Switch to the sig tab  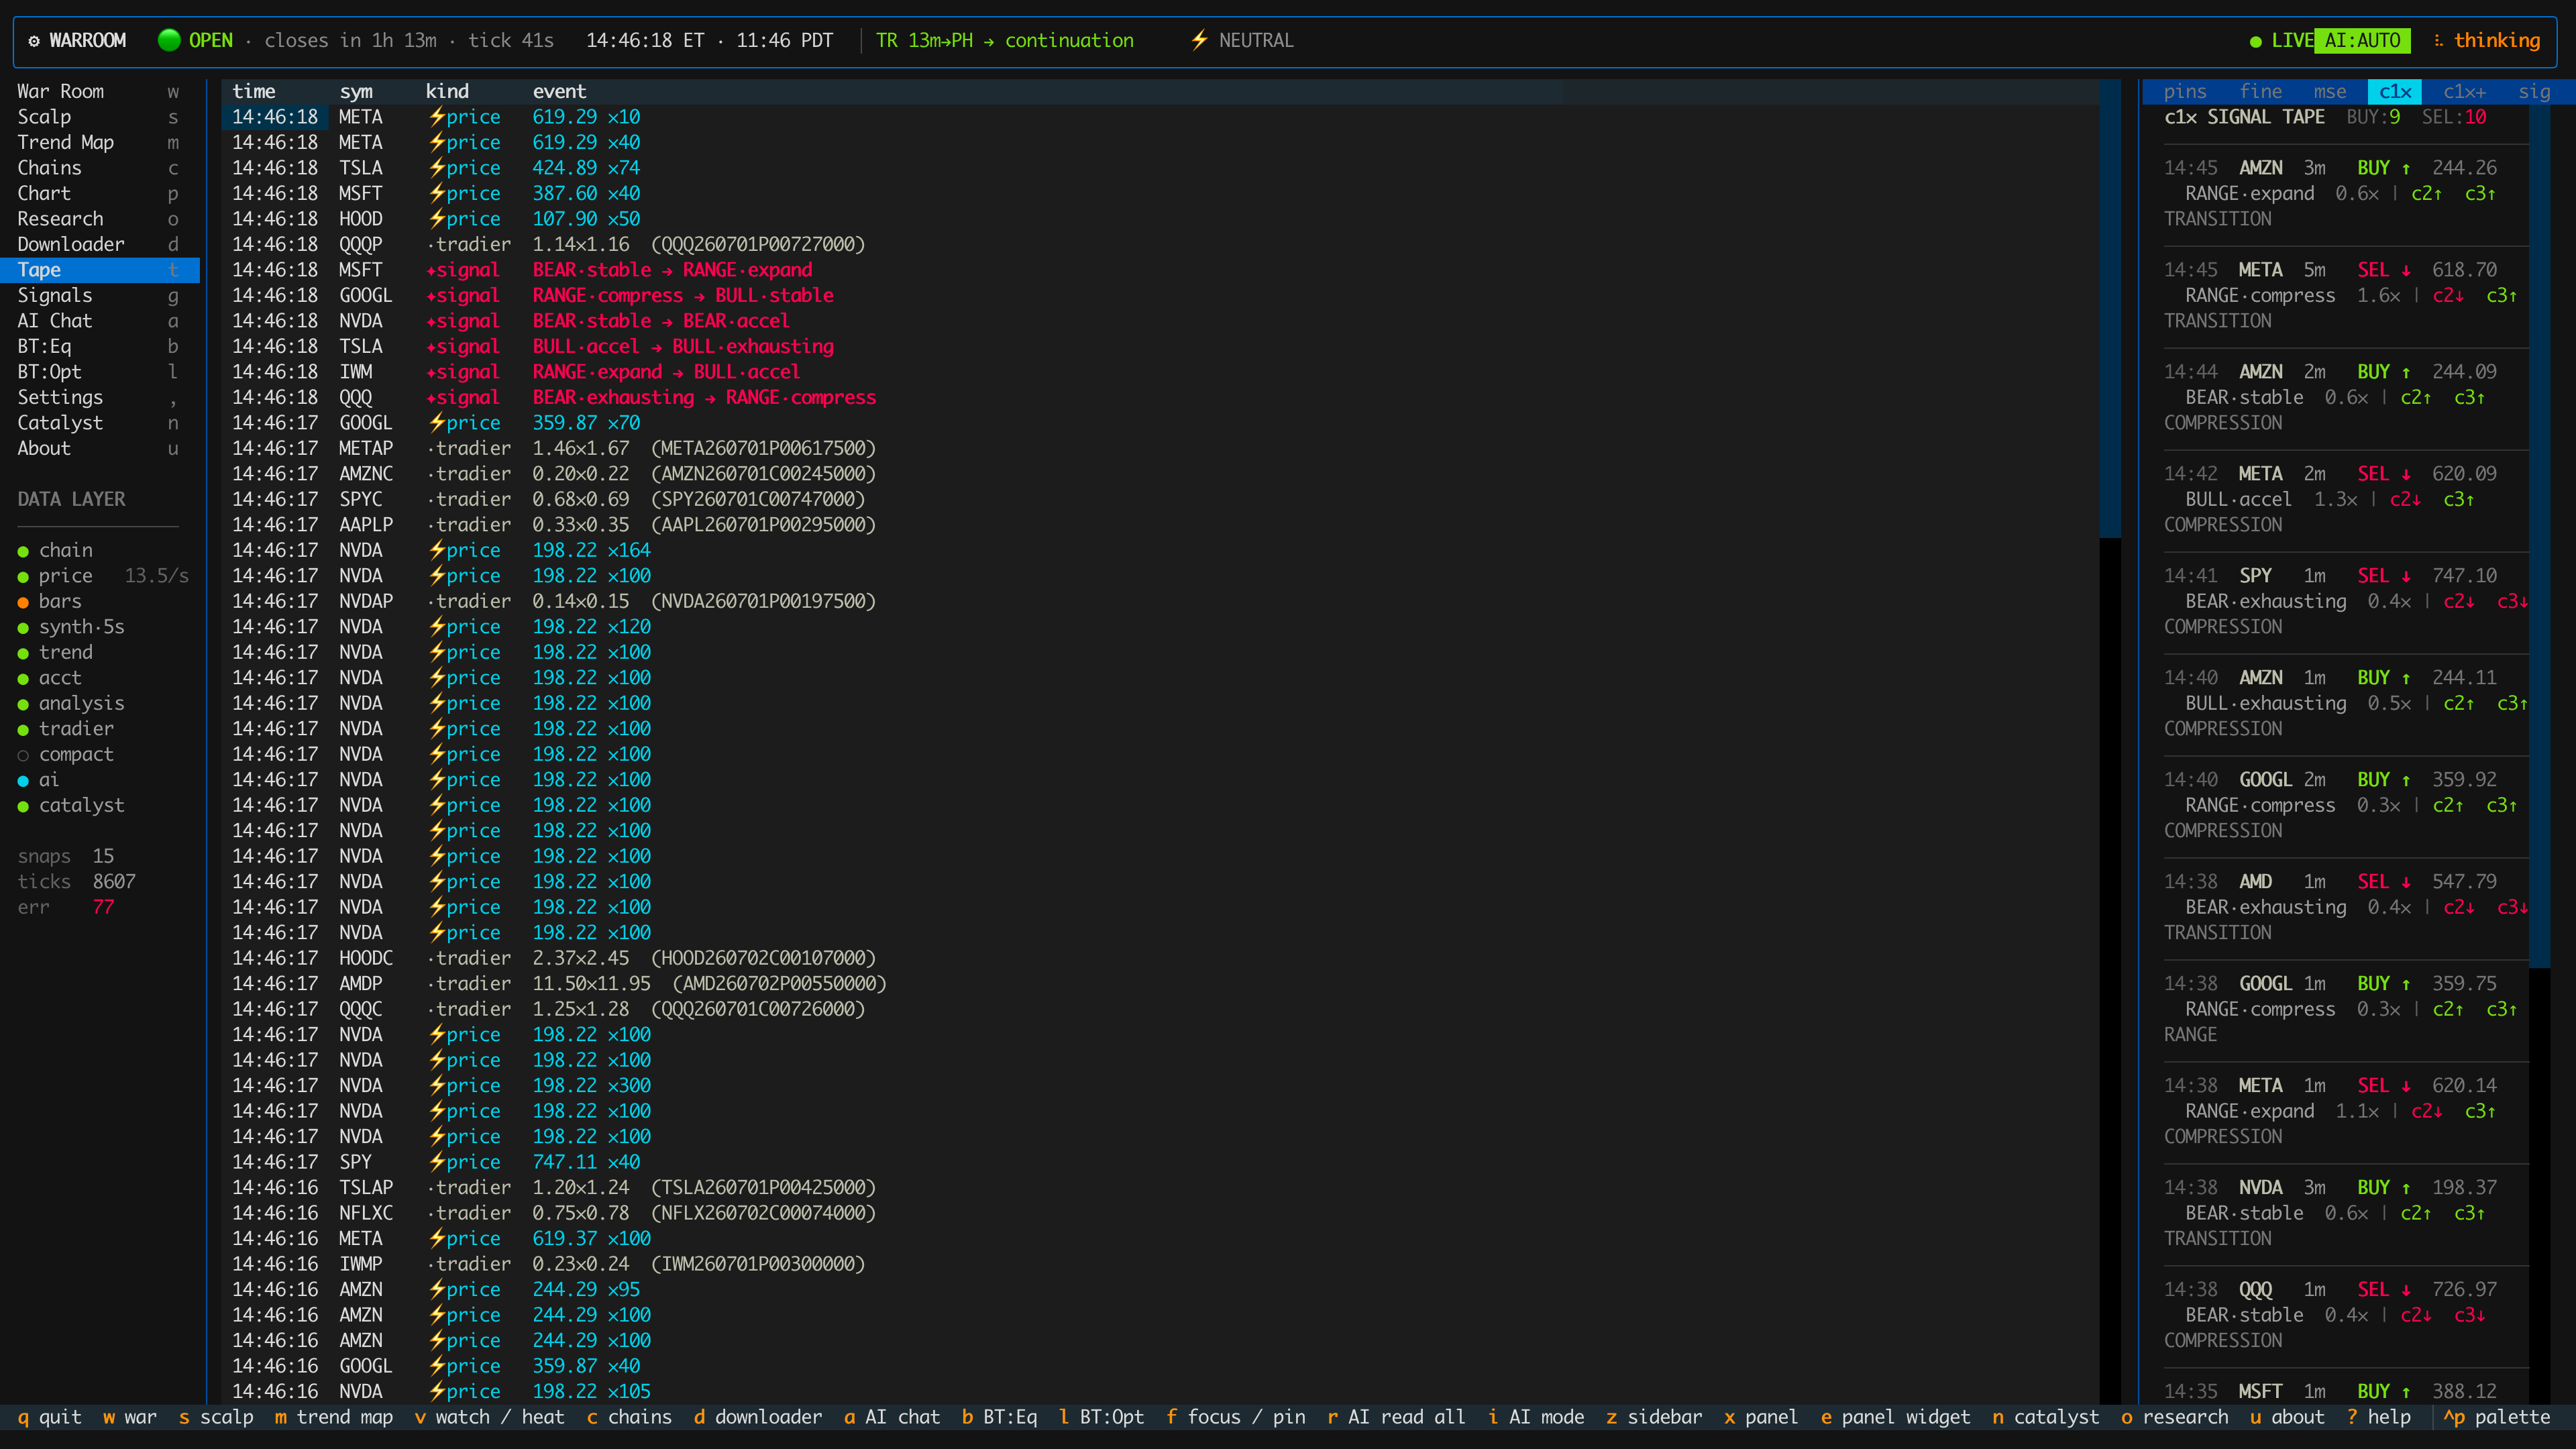(x=2534, y=92)
